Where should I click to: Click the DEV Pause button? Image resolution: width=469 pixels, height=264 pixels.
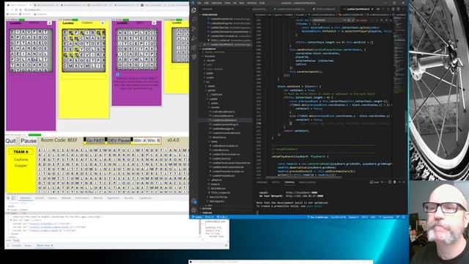(x=119, y=140)
